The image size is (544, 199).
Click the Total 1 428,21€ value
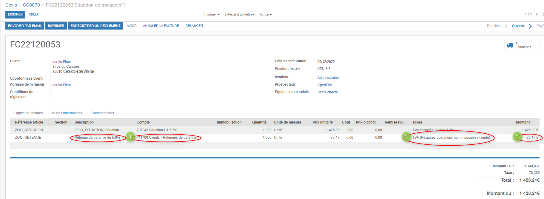(529, 180)
